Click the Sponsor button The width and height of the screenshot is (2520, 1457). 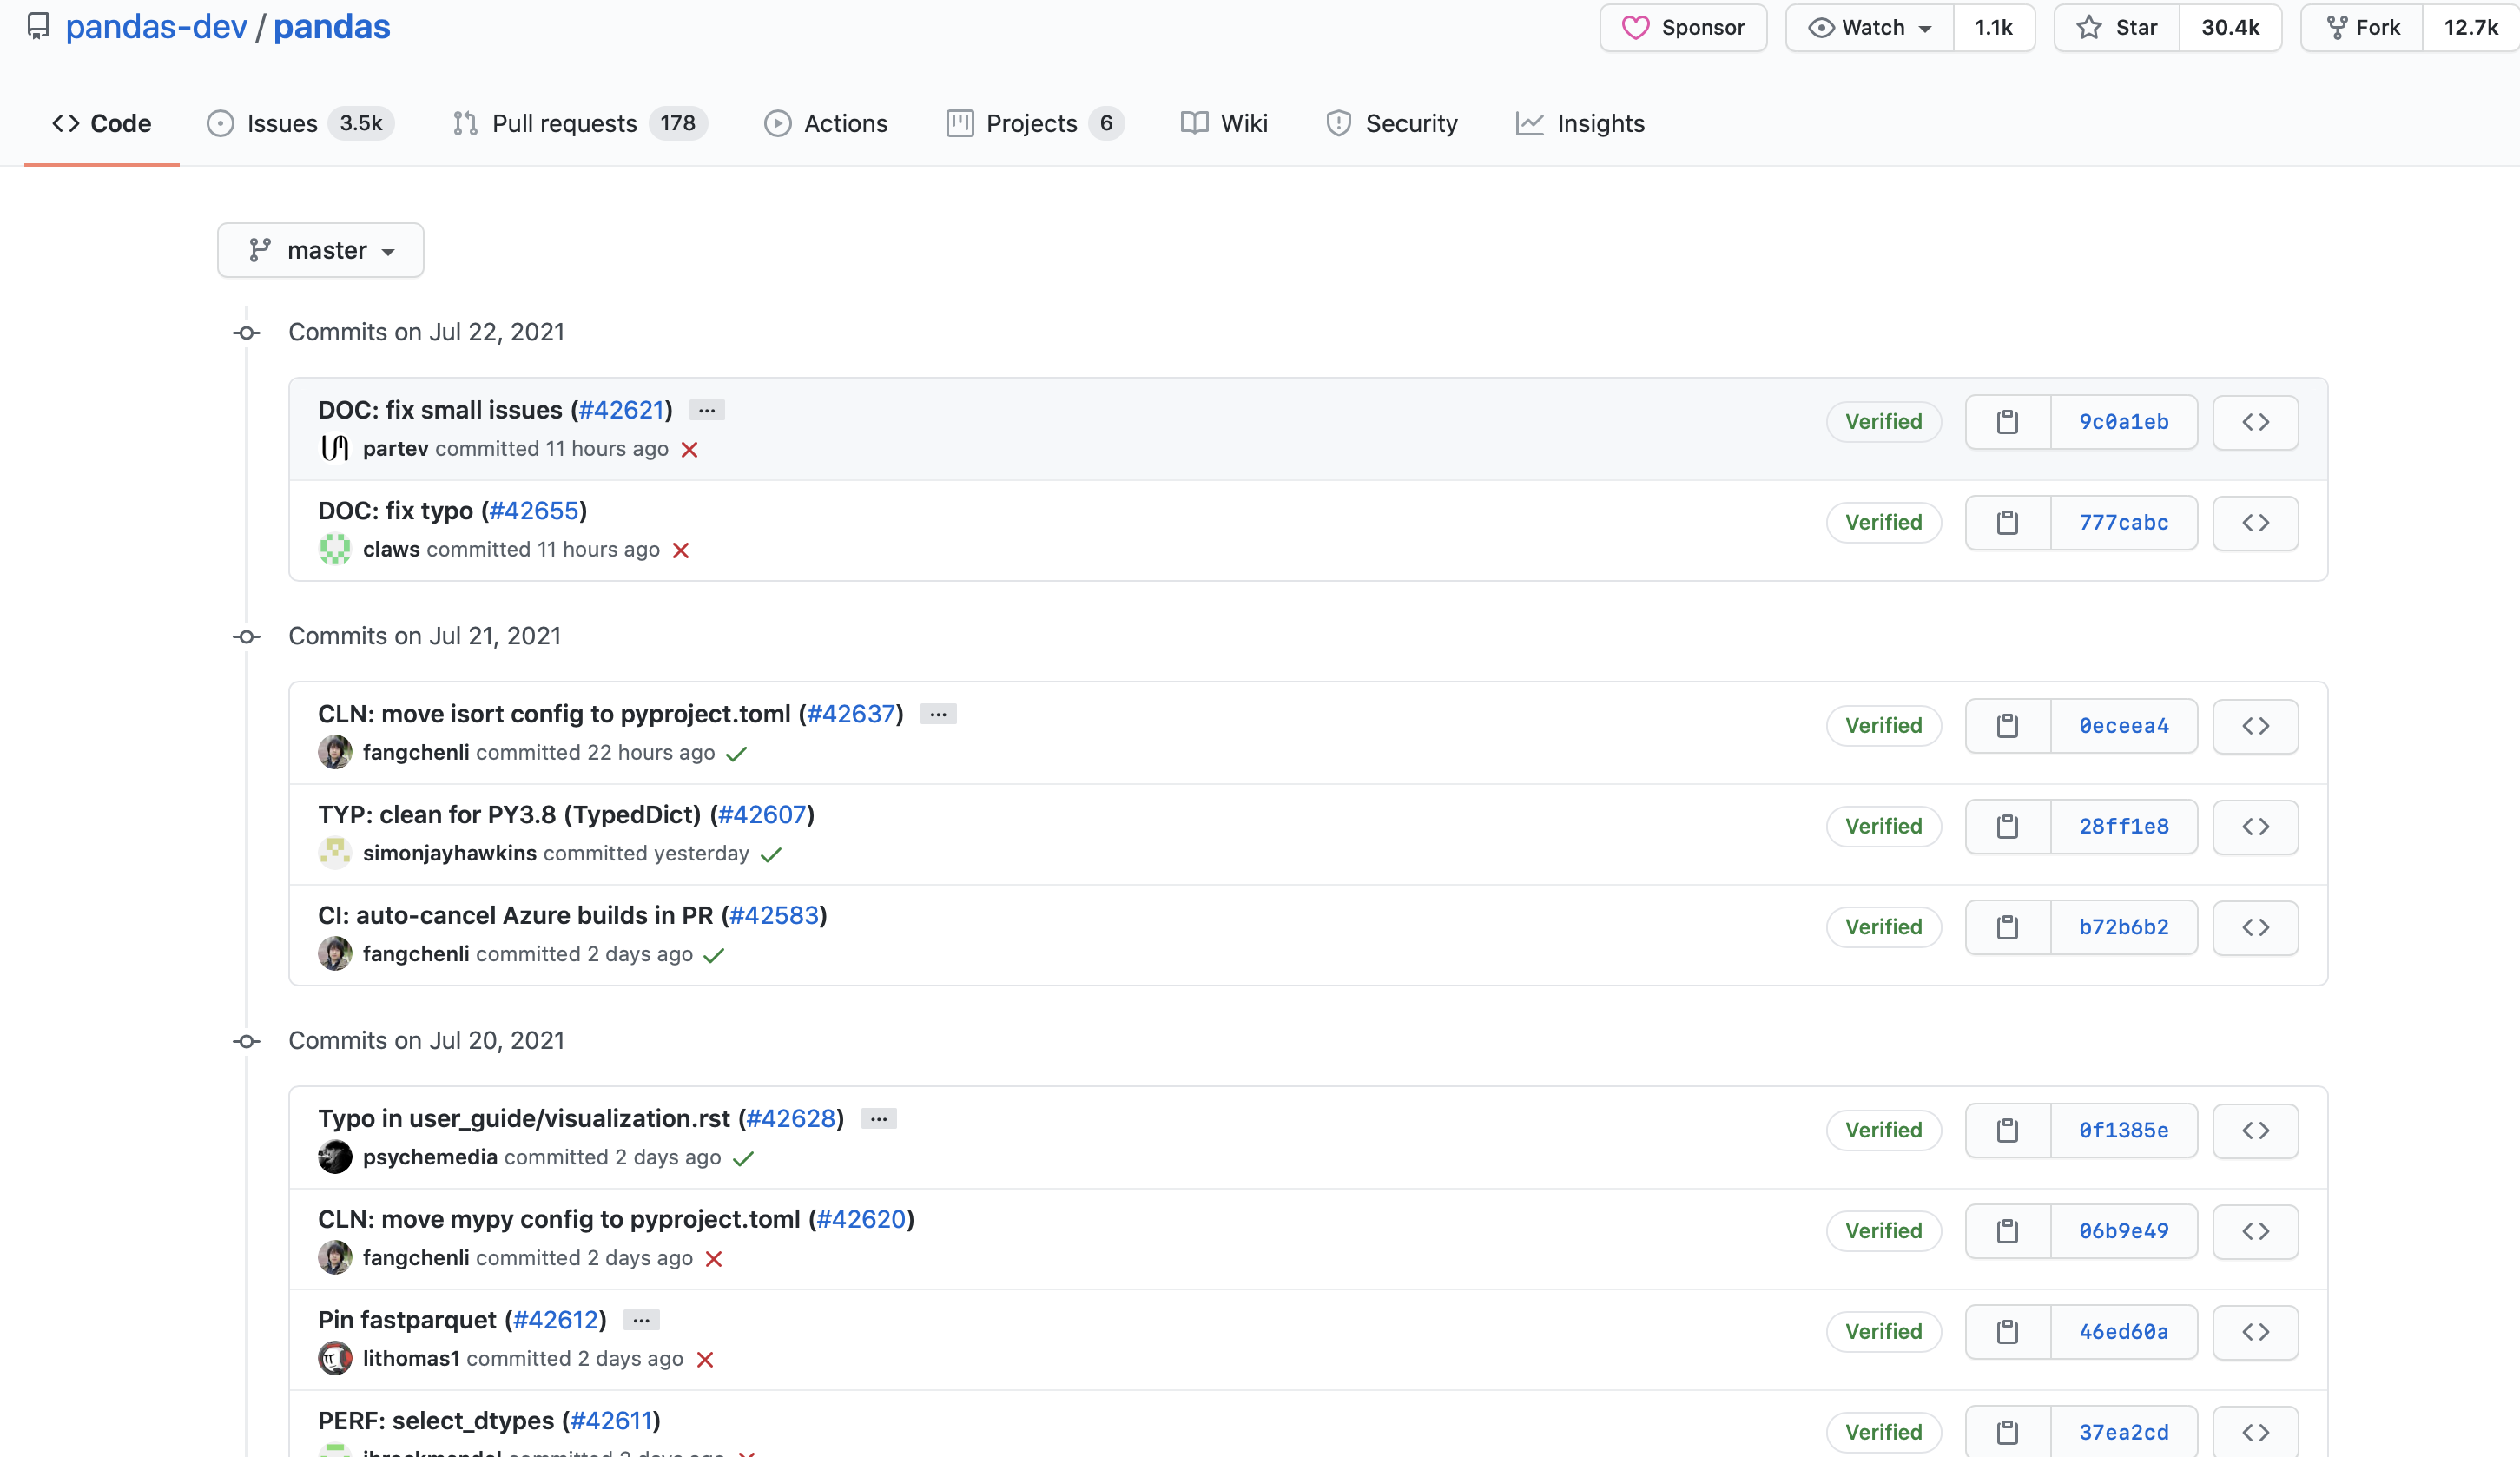(x=1683, y=28)
